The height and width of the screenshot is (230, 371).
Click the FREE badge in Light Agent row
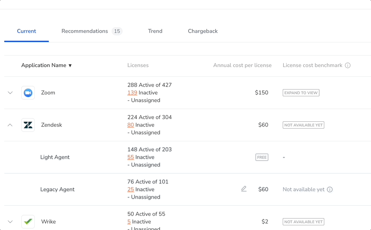[262, 157]
